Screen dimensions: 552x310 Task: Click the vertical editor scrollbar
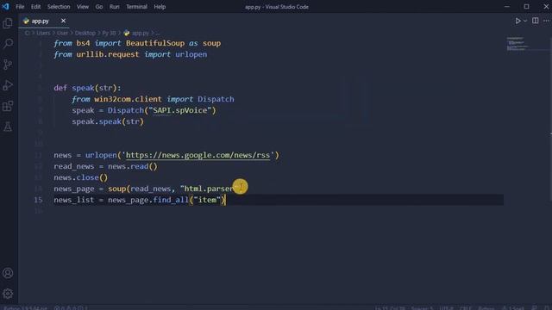550,120
